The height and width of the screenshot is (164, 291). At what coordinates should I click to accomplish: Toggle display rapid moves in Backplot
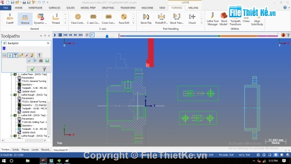pos(21,55)
